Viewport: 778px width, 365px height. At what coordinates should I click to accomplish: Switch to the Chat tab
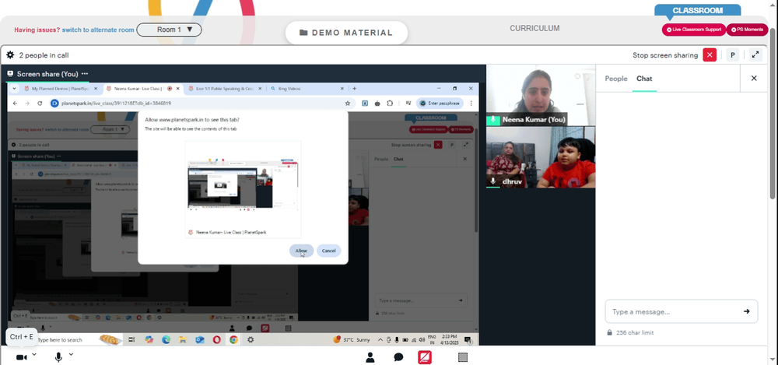point(644,79)
